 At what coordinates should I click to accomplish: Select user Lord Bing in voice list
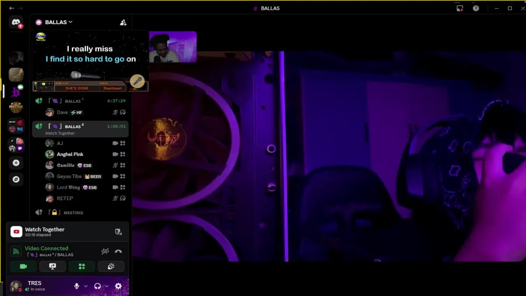click(85, 187)
